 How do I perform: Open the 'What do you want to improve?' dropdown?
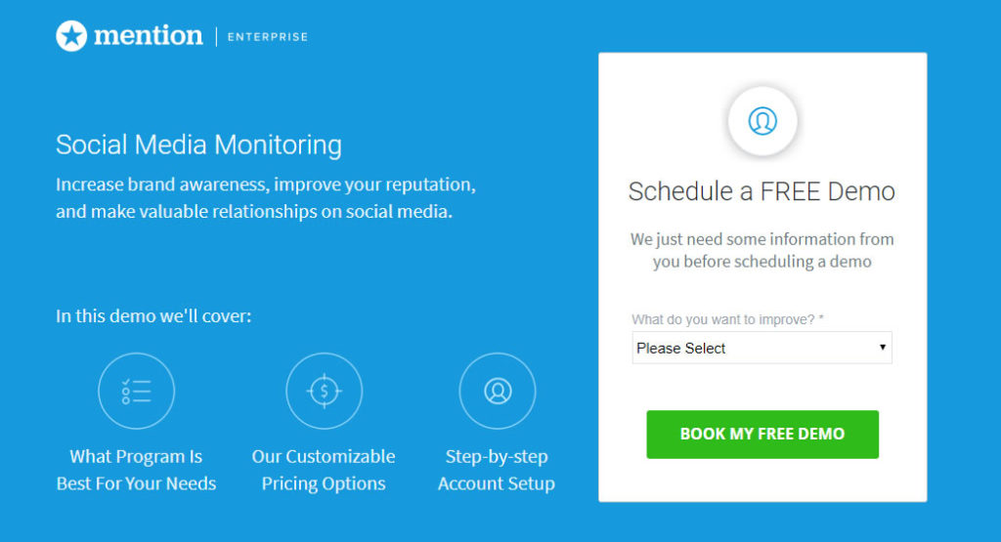pos(762,349)
